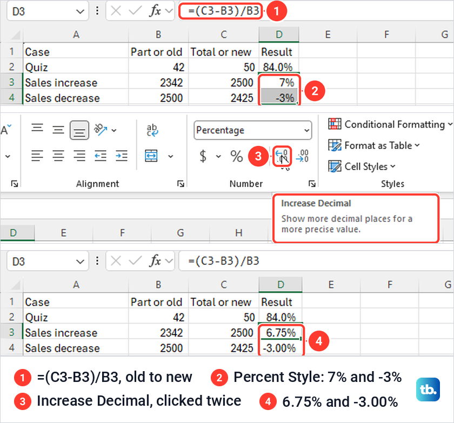Open the Accounting format dropdown arrow
Screen dimensions: 454x423
[x=218, y=157]
